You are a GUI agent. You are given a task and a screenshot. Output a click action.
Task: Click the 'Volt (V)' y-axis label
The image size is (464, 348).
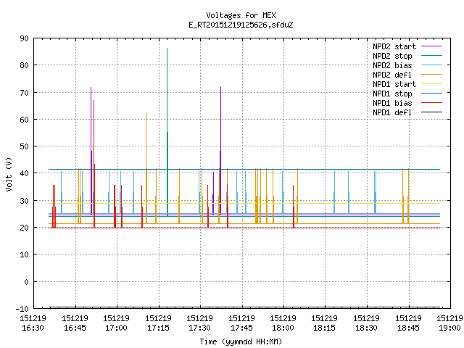(9, 174)
